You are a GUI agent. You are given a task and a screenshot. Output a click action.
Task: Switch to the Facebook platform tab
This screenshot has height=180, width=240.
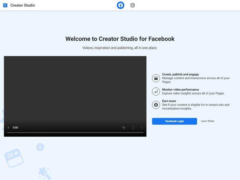coord(121,5)
